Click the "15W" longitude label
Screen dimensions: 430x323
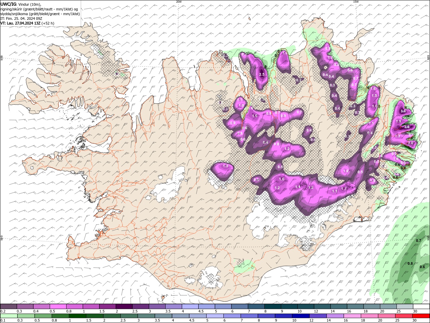356,2
